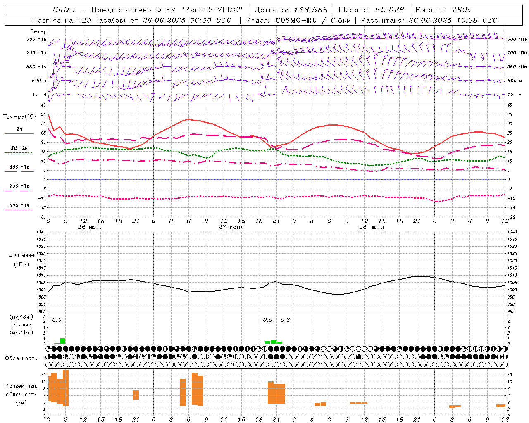Click the "Осадки" precipitation label
The width and height of the screenshot is (529, 423).
[21, 325]
